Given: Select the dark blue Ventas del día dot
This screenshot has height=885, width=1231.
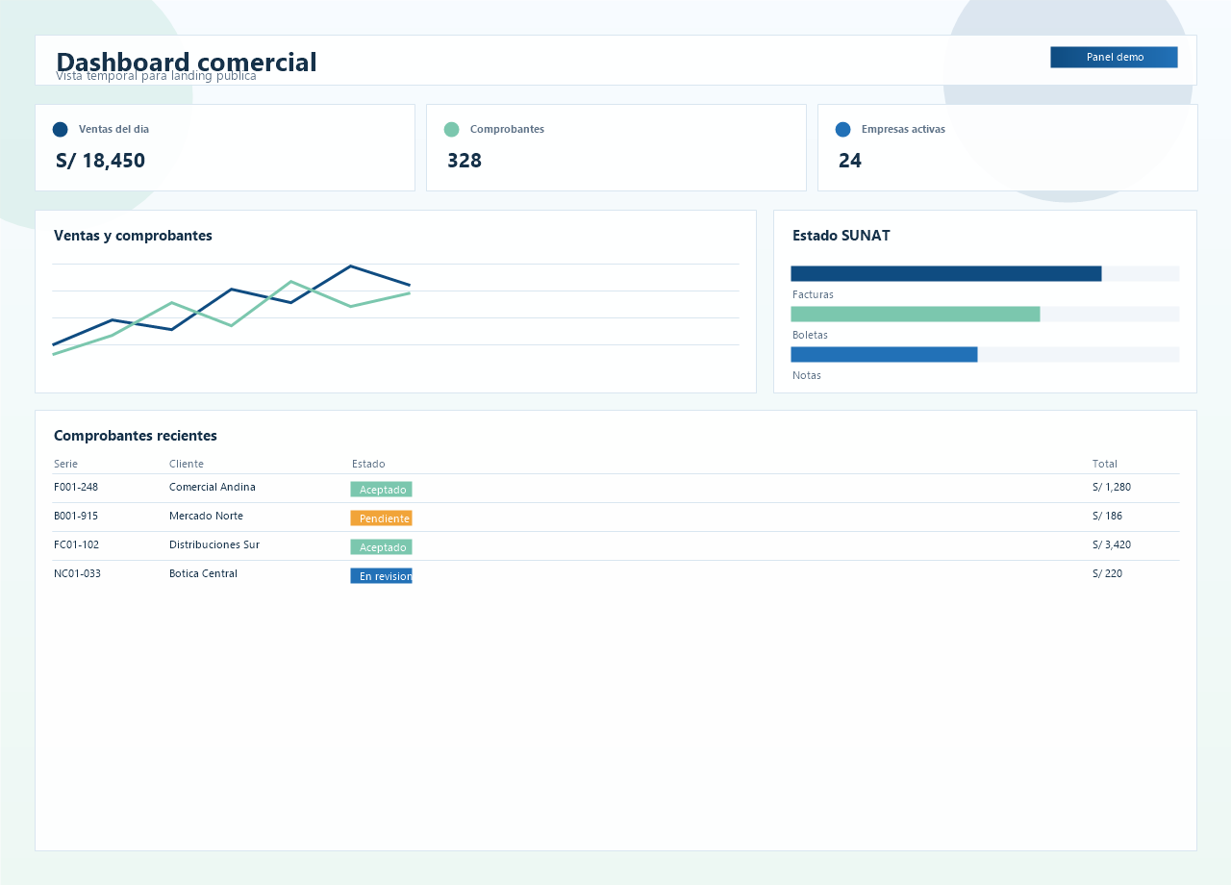Looking at the screenshot, I should (x=60, y=129).
